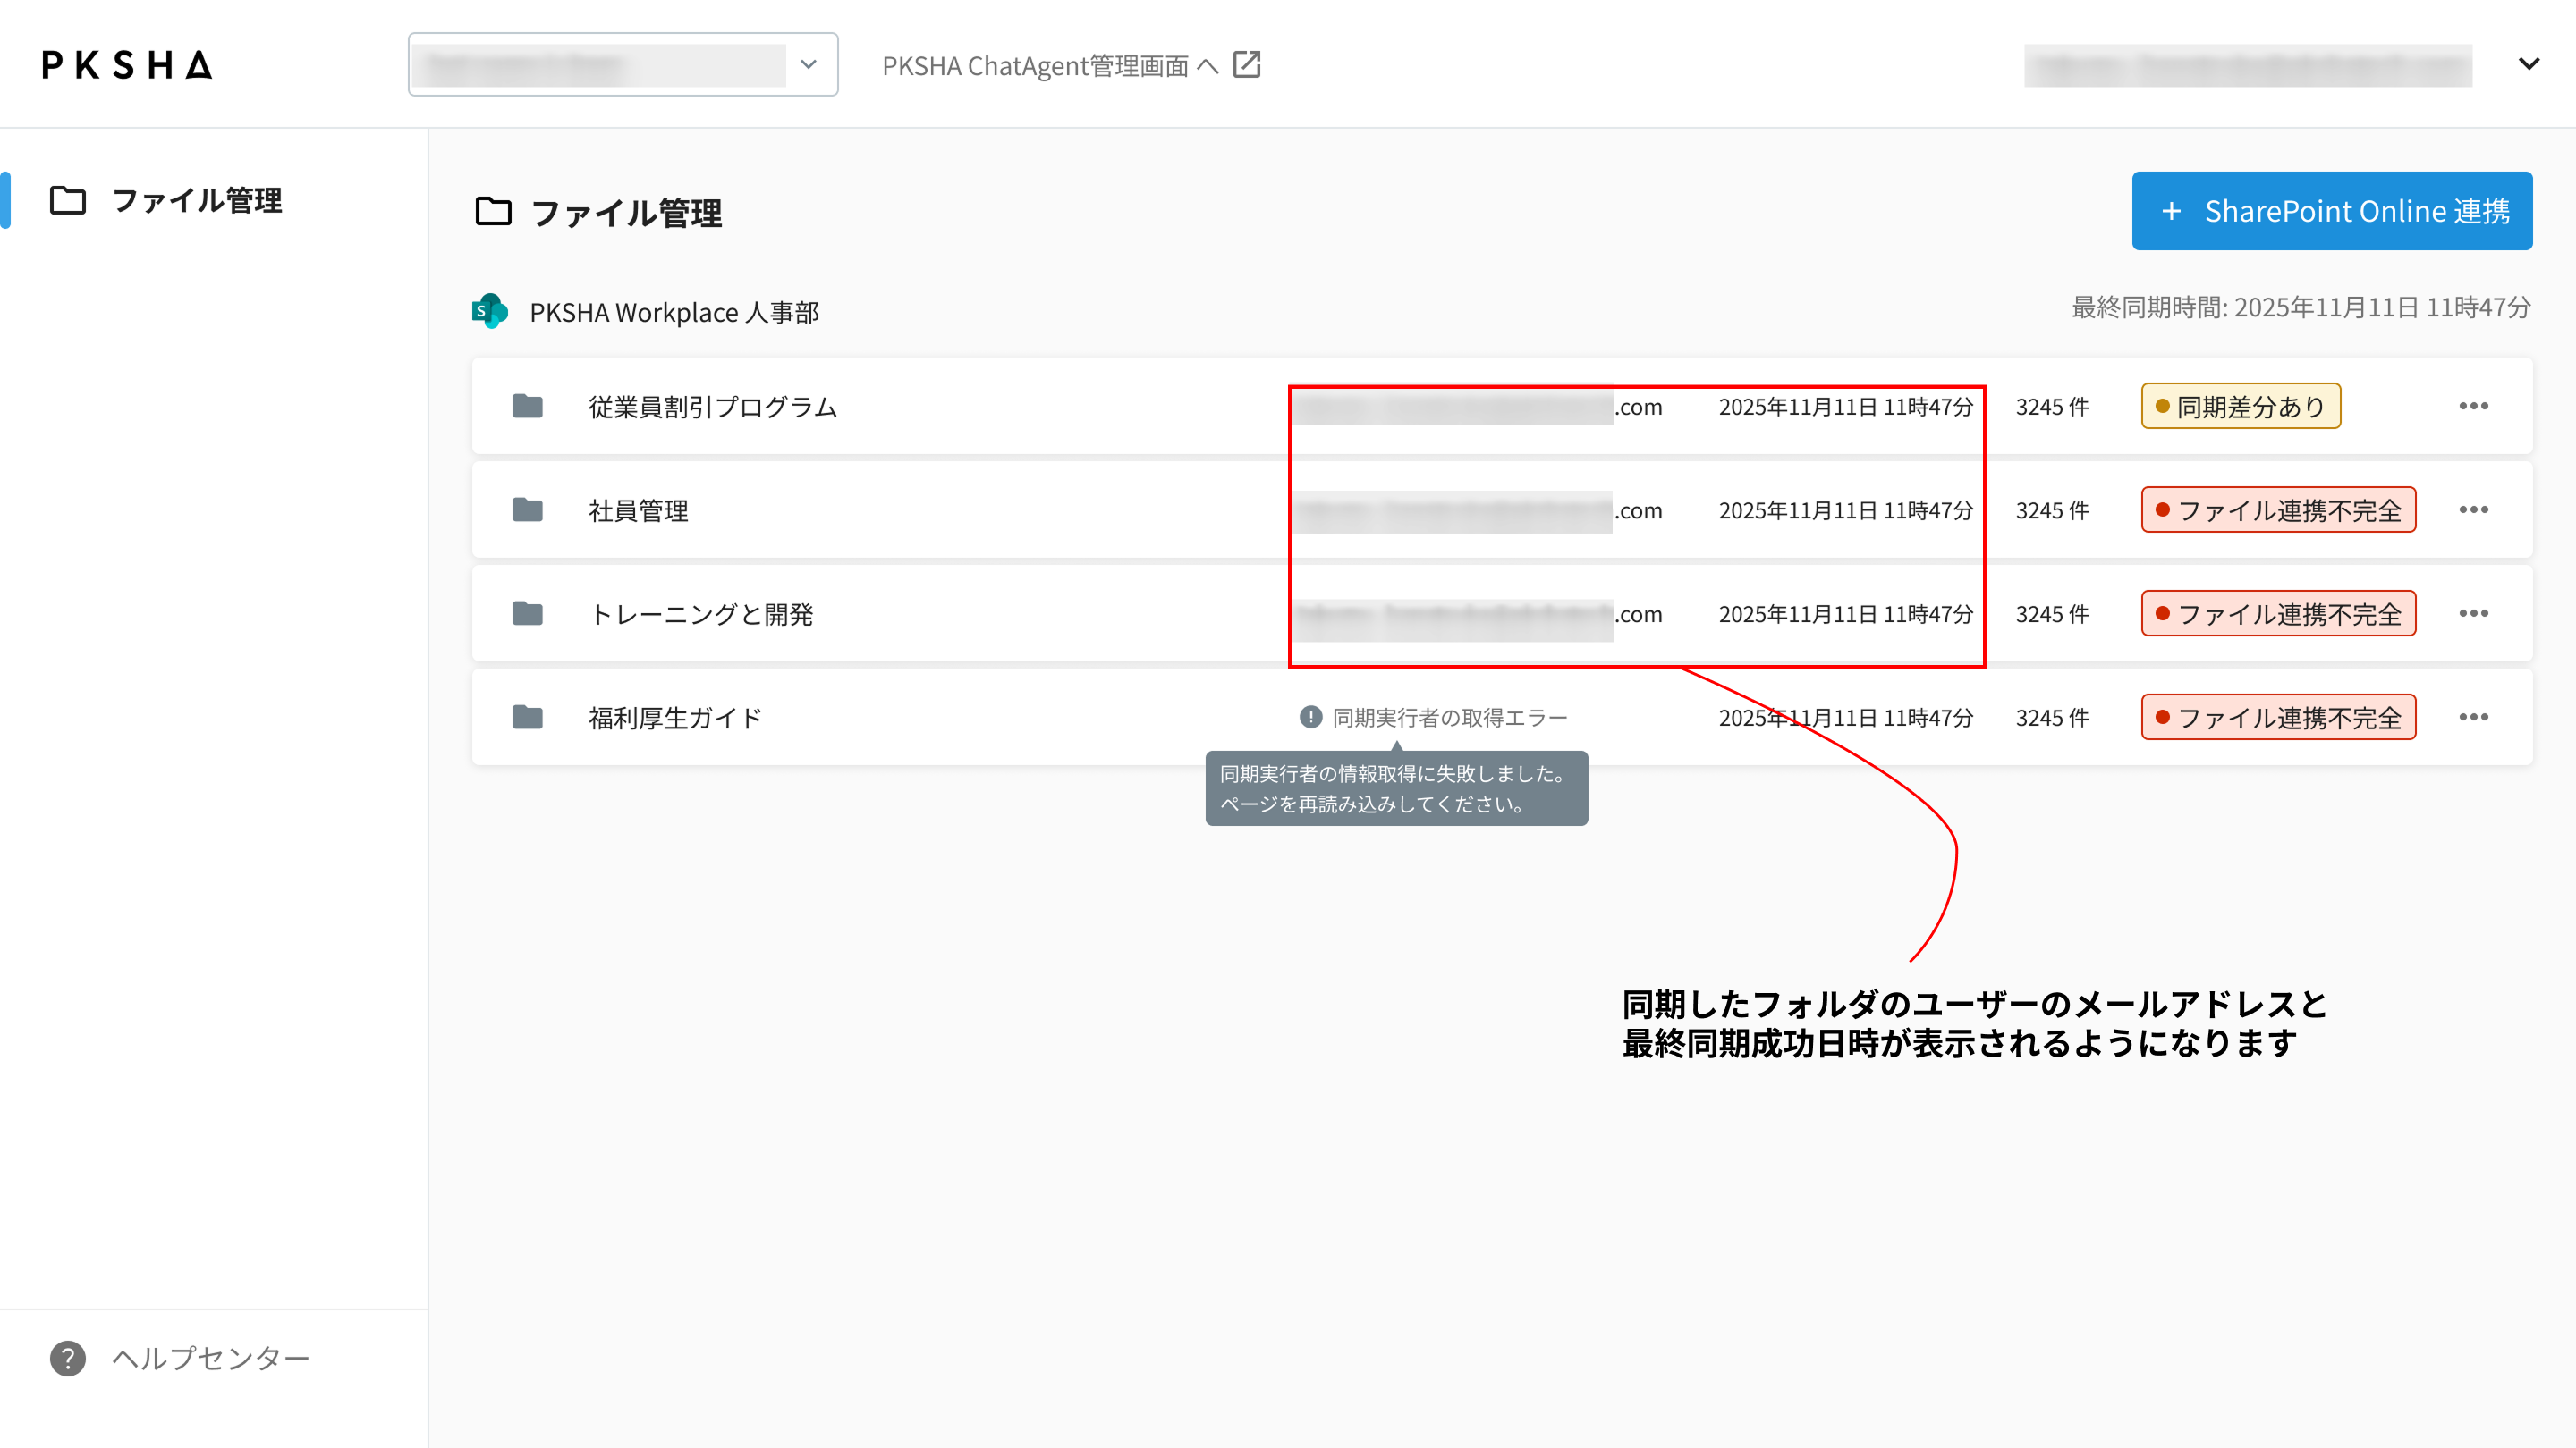Viewport: 2576px width, 1448px height.
Task: Open the more menu for トレーニングと開発
Action: [2473, 613]
